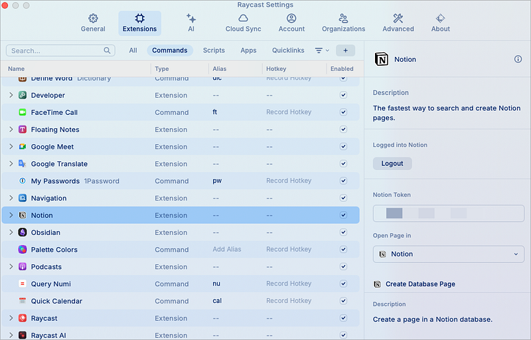Switch to the Scripts filter tab
The width and height of the screenshot is (531, 340).
click(214, 50)
